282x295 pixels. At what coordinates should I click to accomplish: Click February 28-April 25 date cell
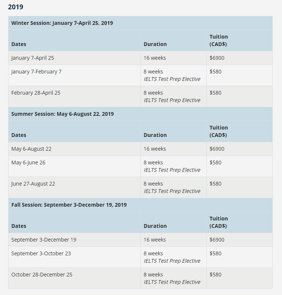[x=74, y=96]
